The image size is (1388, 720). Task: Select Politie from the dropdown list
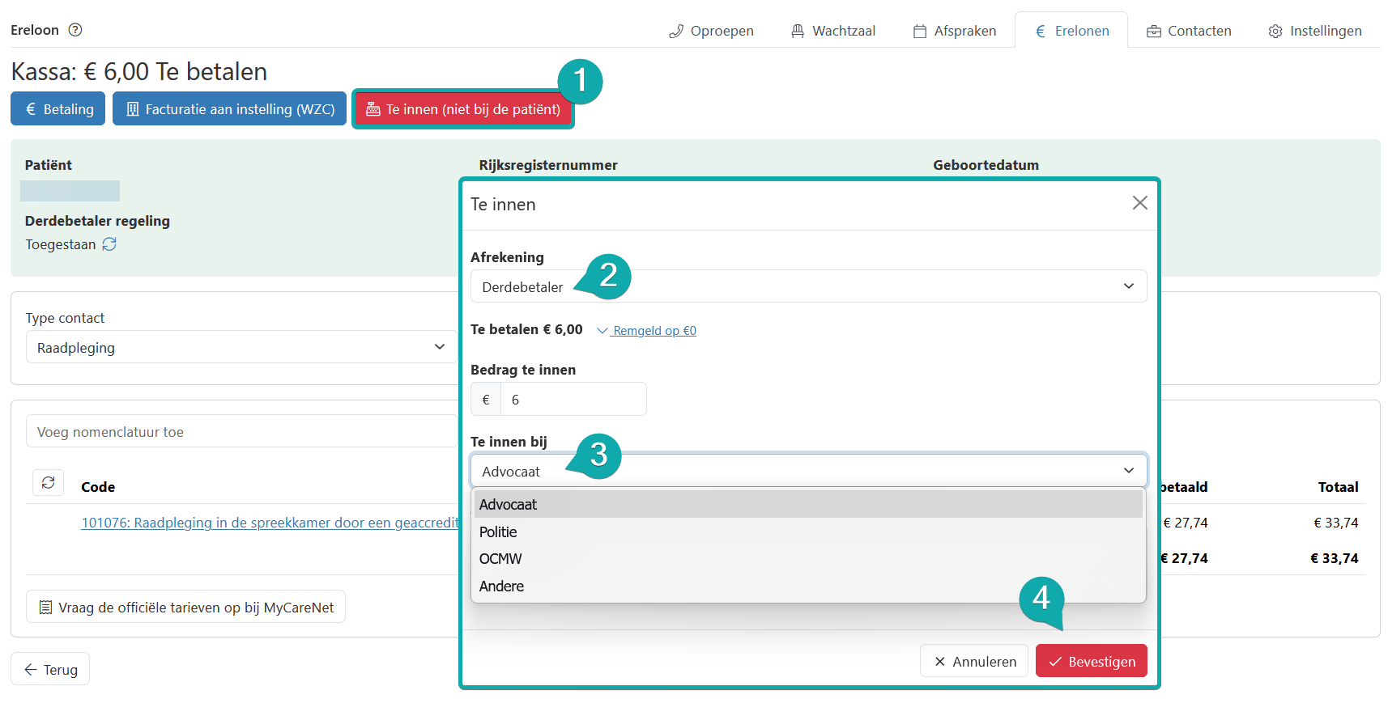coord(808,532)
